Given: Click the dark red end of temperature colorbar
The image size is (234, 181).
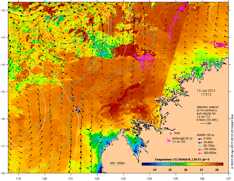Looking at the screenshot, I should [222, 164].
